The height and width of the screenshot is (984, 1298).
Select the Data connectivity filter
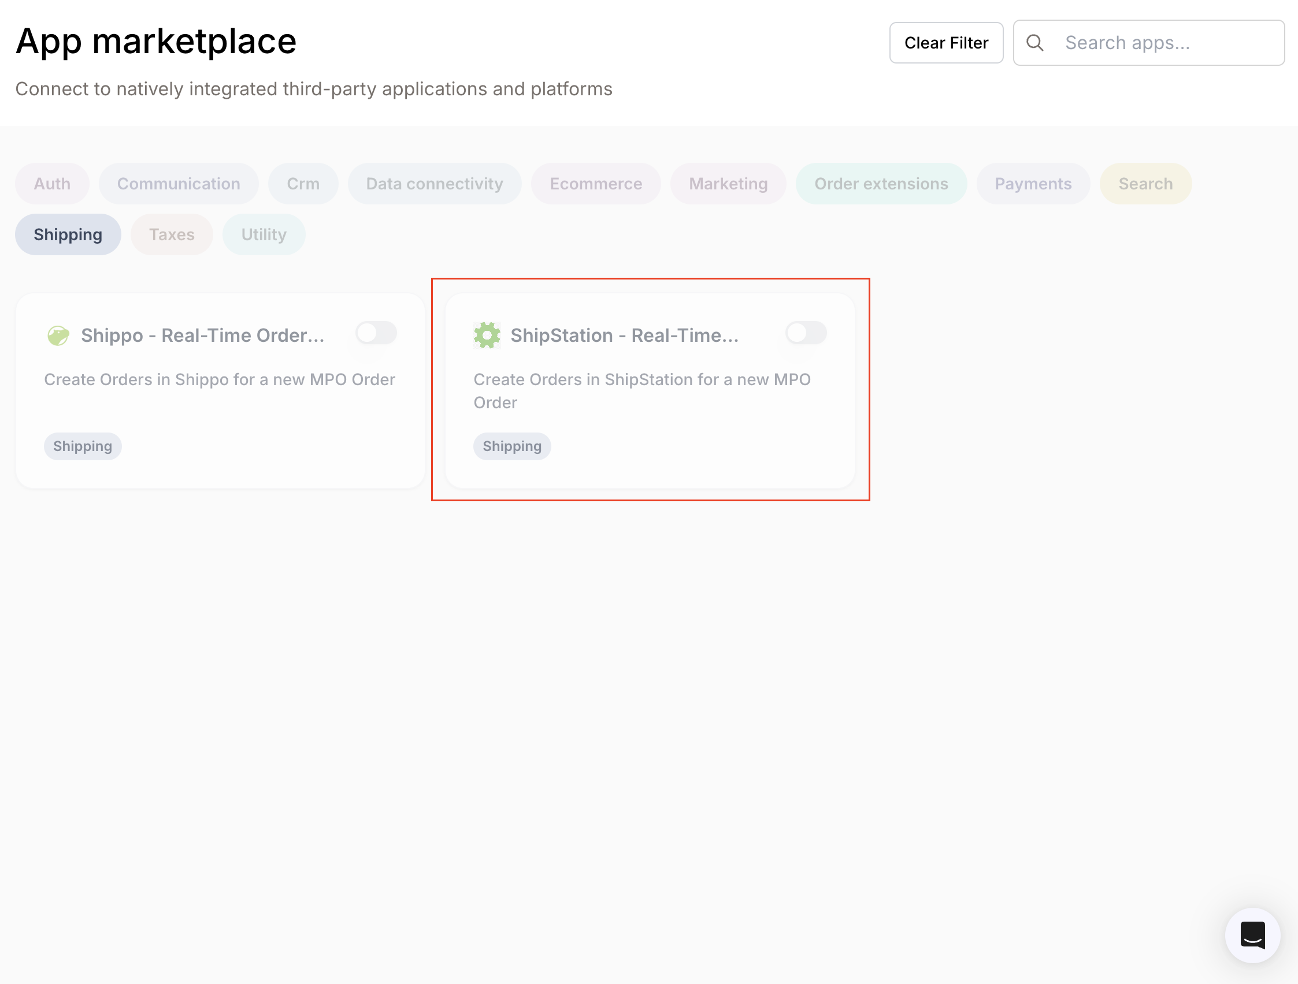[433, 184]
